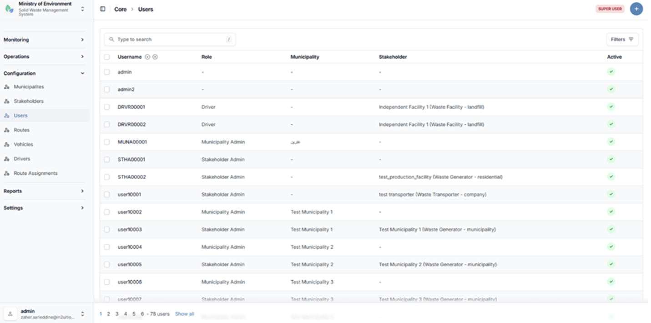Click the active checkmark for user10003
This screenshot has width=651, height=323.
point(611,229)
